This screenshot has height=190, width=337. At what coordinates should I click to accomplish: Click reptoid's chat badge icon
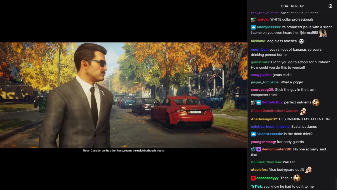[253, 20]
